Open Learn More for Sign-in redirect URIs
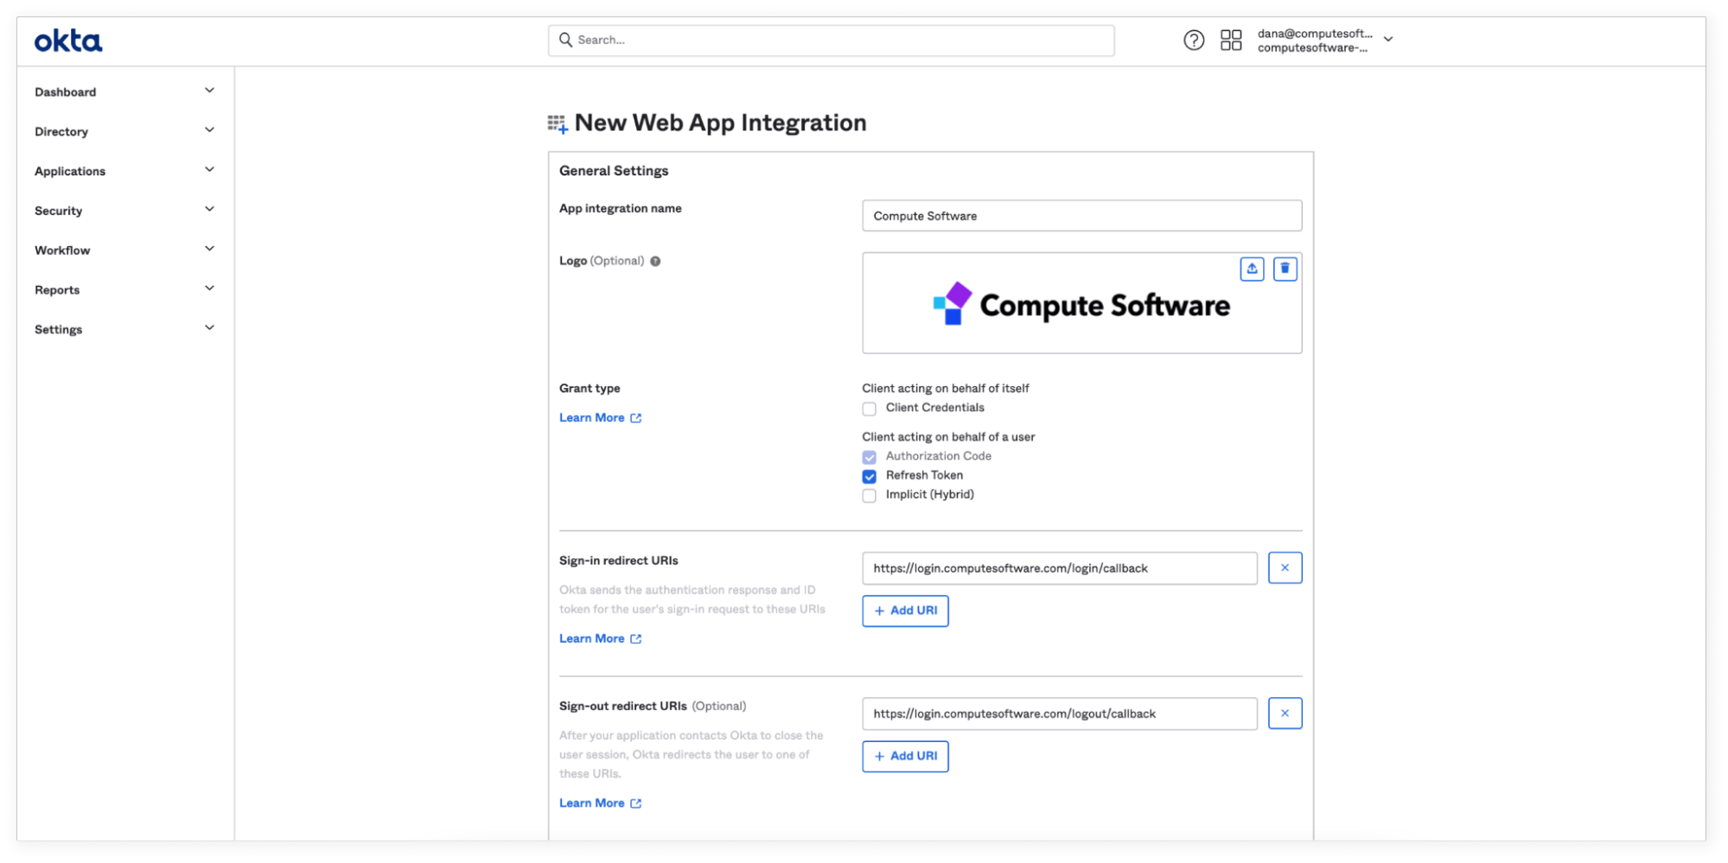1728x863 pixels. pyautogui.click(x=600, y=639)
